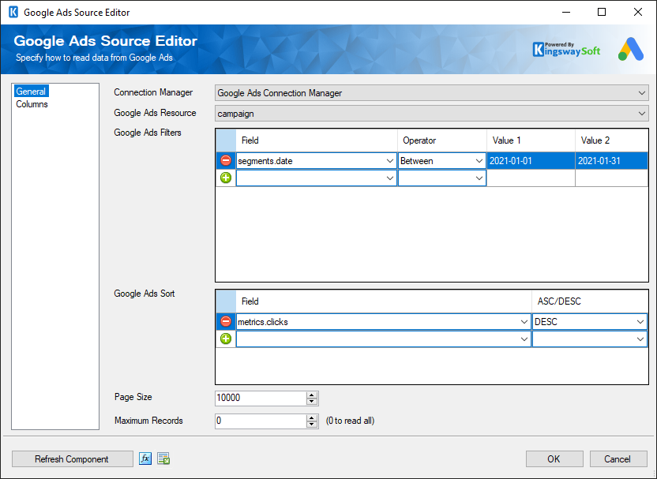
Task: Open the documentation grid icon
Action: pyautogui.click(x=163, y=459)
